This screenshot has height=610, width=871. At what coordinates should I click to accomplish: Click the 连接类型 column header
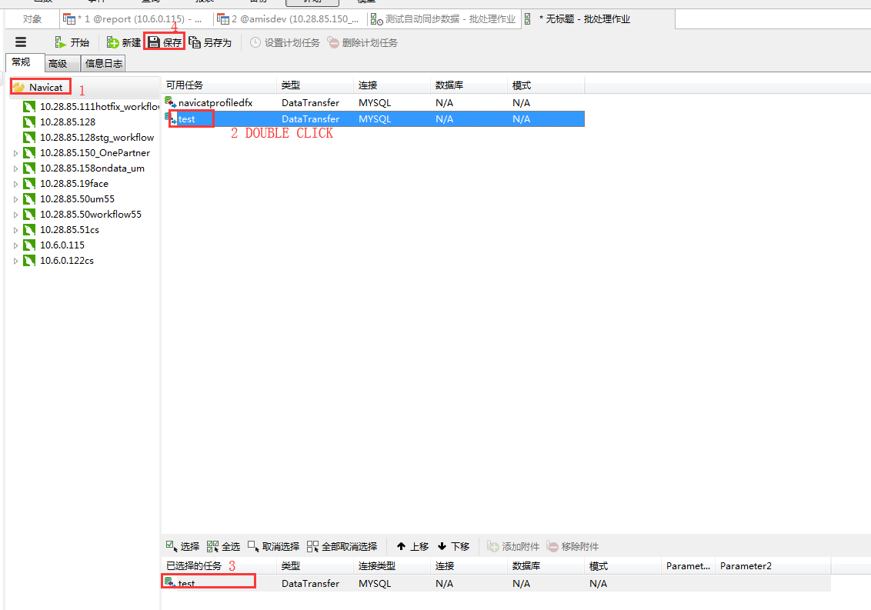(x=392, y=566)
